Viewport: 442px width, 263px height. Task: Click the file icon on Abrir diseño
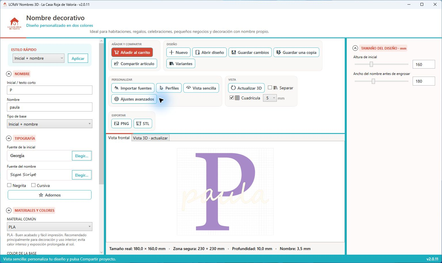pos(197,52)
